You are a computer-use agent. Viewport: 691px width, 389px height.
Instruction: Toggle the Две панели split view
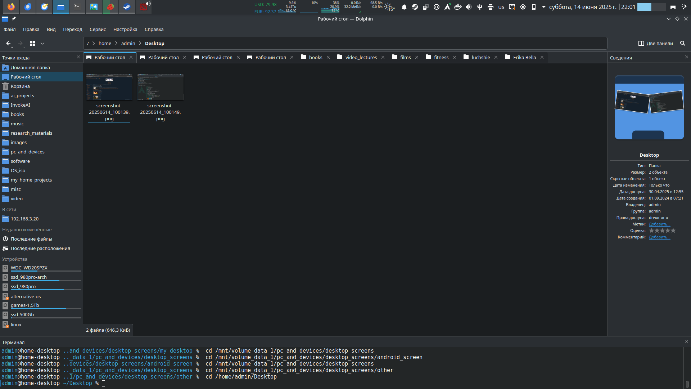pyautogui.click(x=655, y=43)
